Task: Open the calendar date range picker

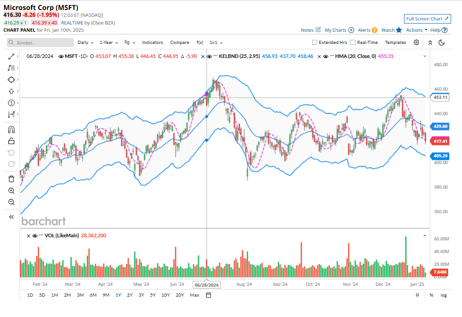Action: (209, 295)
